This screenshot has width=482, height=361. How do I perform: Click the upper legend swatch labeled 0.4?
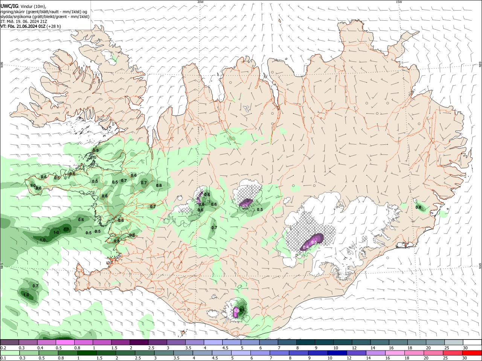pyautogui.click(x=46, y=343)
